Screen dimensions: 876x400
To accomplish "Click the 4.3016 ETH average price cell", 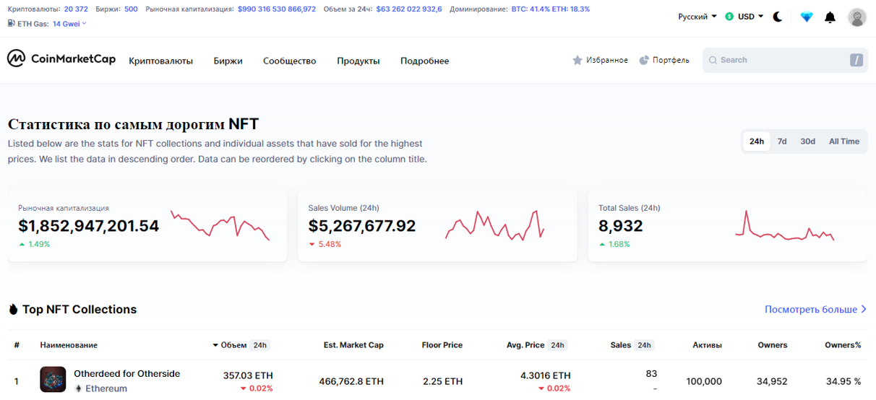I will 545,375.
